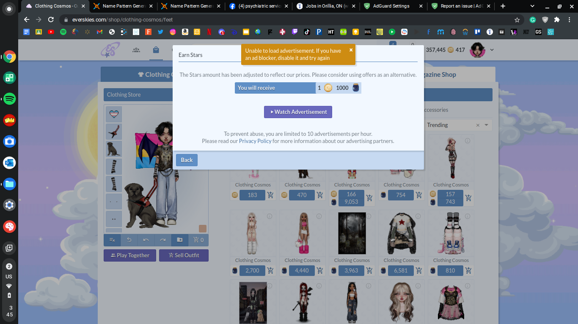Click the Watch Advertisement button

tap(298, 112)
